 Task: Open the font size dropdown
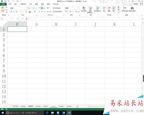(31, 8)
